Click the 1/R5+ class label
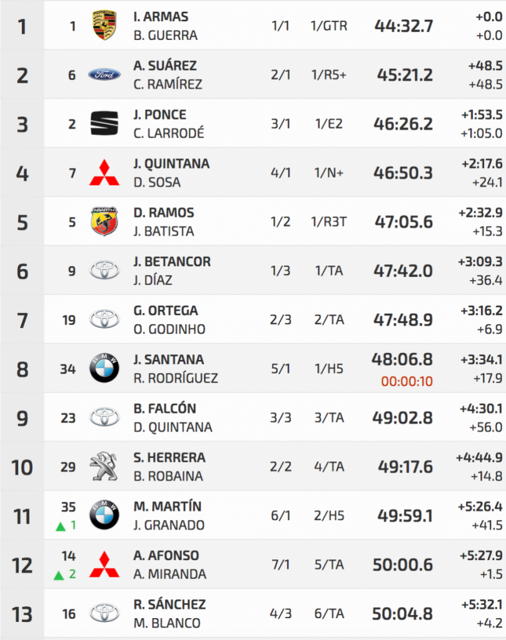506x640 pixels. tap(328, 75)
